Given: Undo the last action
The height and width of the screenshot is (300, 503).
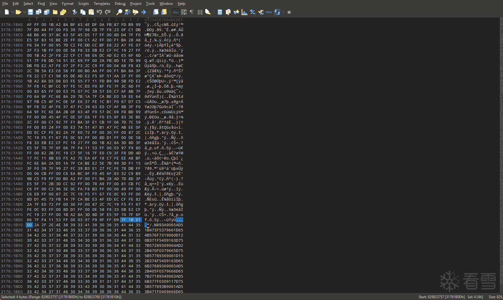Looking at the screenshot, I should pos(99,12).
